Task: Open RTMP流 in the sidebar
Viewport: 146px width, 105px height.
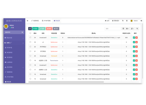Action: pyautogui.click(x=14, y=48)
